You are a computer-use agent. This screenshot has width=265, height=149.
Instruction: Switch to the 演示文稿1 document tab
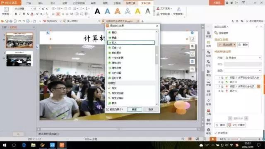click(72, 21)
